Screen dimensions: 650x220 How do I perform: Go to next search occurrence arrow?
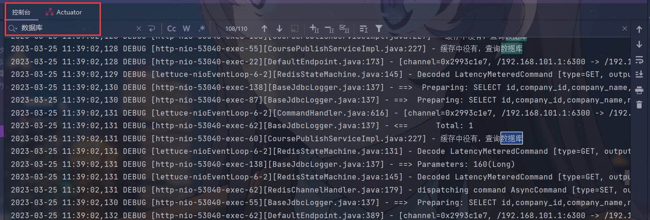[x=279, y=28]
